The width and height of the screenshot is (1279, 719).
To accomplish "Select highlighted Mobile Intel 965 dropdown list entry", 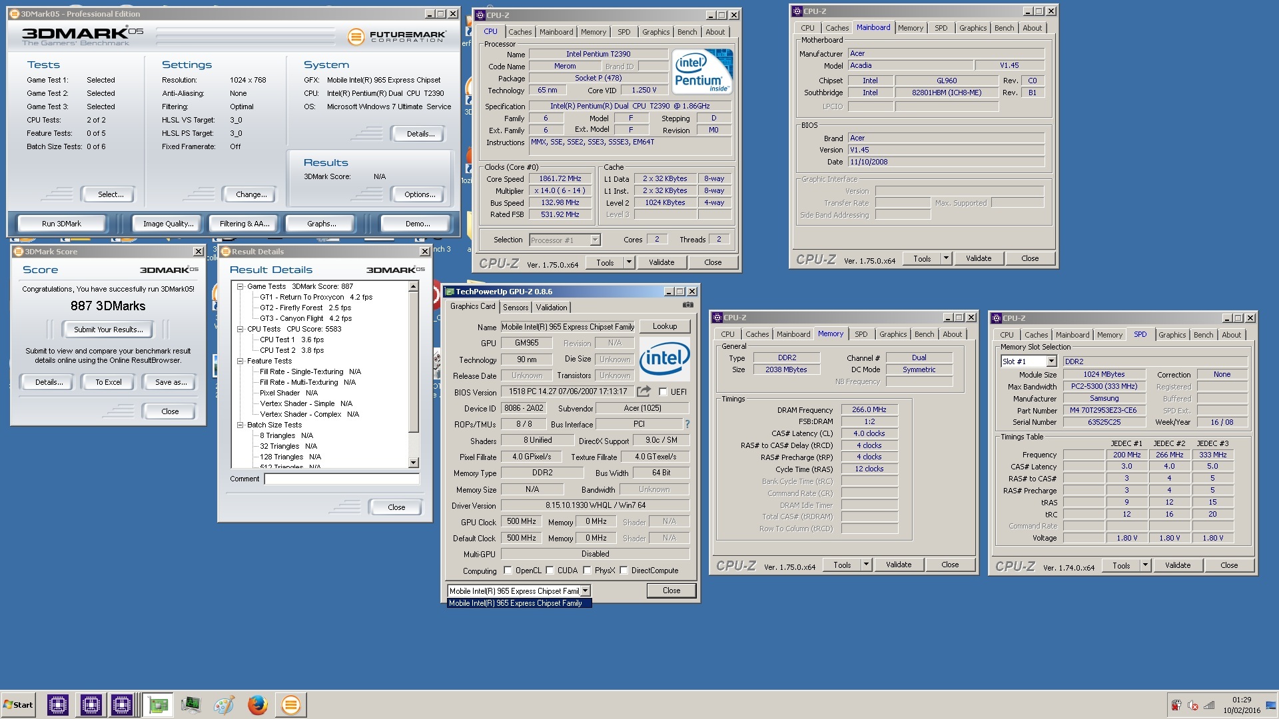I will (519, 603).
